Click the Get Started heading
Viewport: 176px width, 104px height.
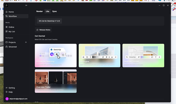pyautogui.click(x=40, y=36)
